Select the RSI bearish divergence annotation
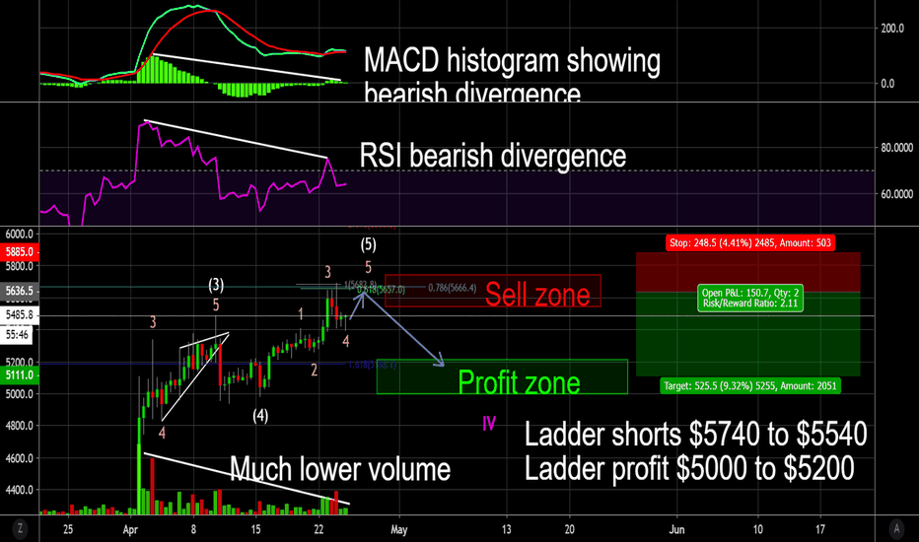Screen dimensions: 919x542 point(493,156)
